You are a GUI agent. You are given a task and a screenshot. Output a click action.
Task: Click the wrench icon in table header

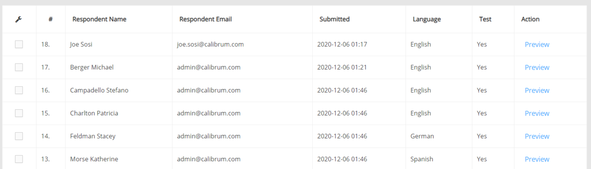click(x=18, y=19)
